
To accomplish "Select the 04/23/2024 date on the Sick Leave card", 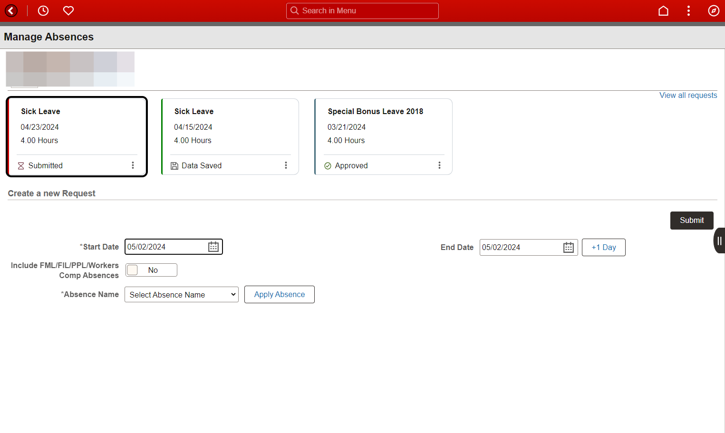I will coord(40,127).
